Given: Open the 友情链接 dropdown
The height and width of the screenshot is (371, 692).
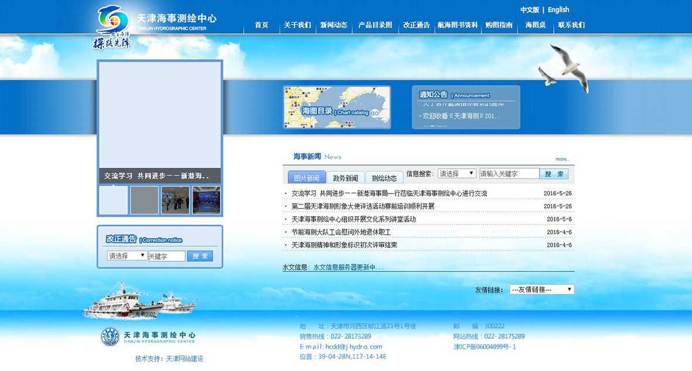Looking at the screenshot, I should pos(542,290).
